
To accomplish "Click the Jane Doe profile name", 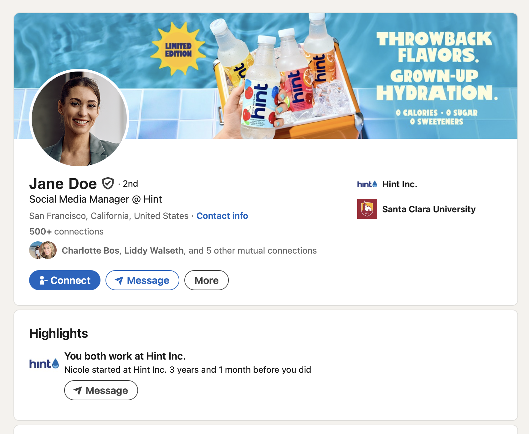I will click(x=63, y=184).
